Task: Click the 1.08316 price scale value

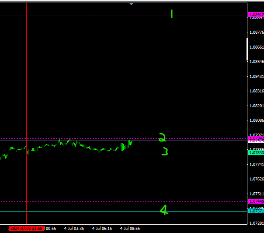Action: (x=257, y=91)
